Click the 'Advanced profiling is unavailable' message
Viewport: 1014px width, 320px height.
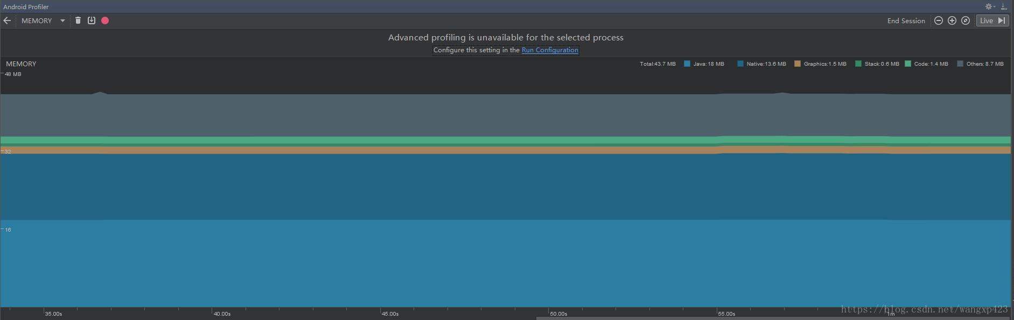(x=506, y=37)
